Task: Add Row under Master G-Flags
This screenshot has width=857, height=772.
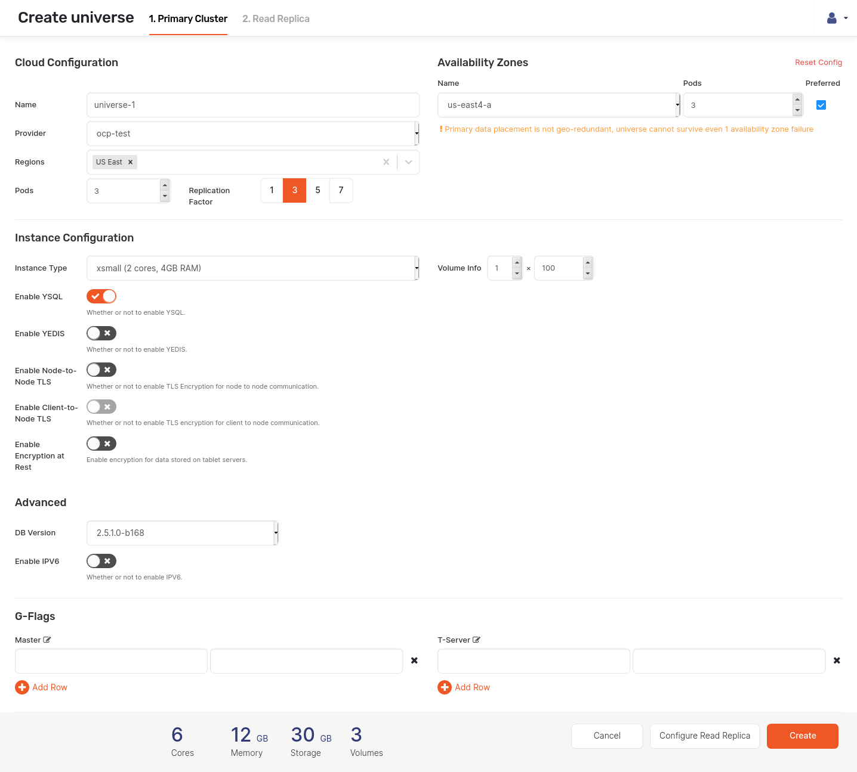Action: (41, 687)
